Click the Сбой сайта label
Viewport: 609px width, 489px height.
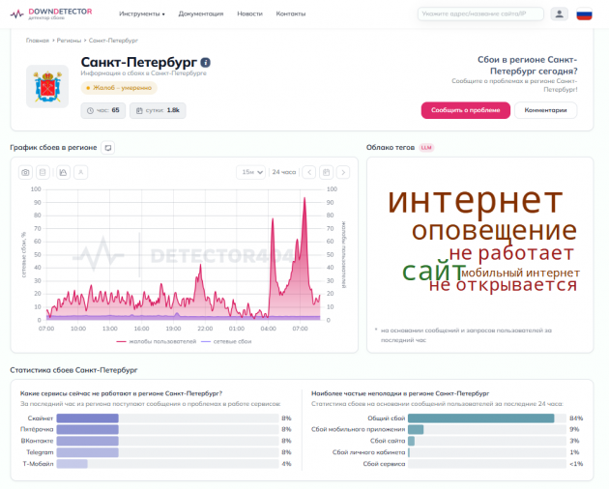[388, 441]
